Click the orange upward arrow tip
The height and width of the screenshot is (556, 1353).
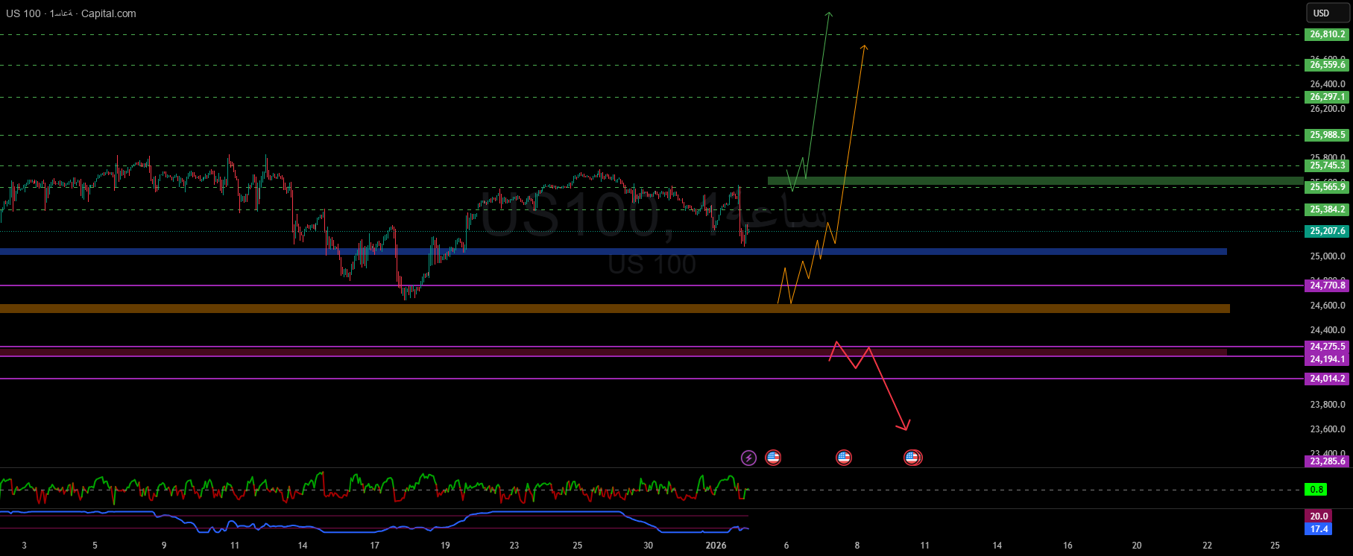pos(864,48)
